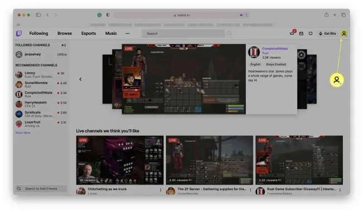
Task: Switch to the Music tab
Action: point(111,34)
